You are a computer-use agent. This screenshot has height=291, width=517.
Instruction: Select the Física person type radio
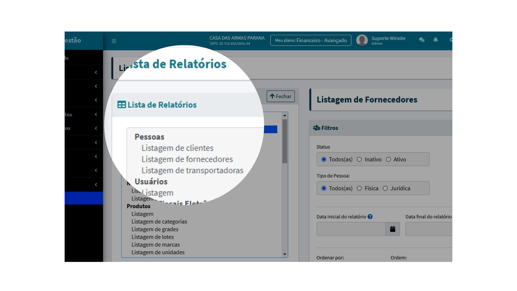pyautogui.click(x=359, y=188)
